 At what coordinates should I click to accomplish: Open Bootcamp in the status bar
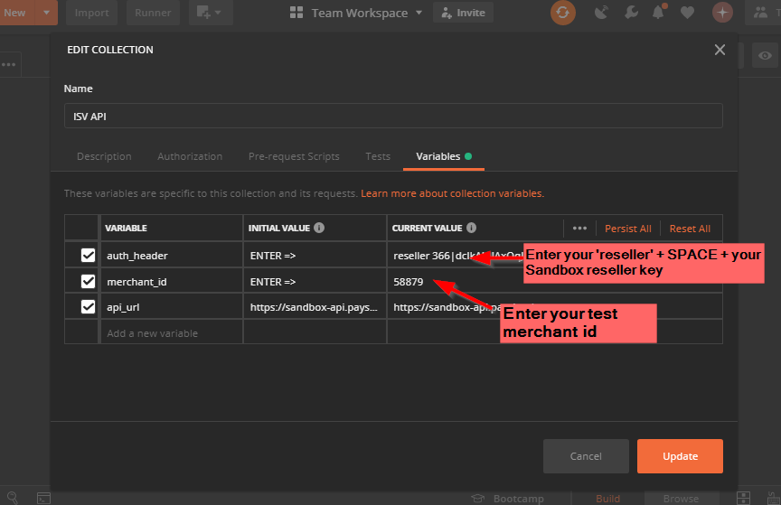[x=508, y=498]
